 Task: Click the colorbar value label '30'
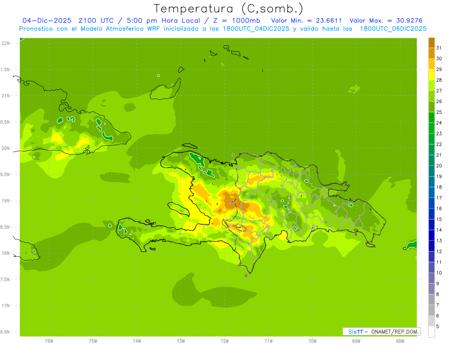point(439,59)
